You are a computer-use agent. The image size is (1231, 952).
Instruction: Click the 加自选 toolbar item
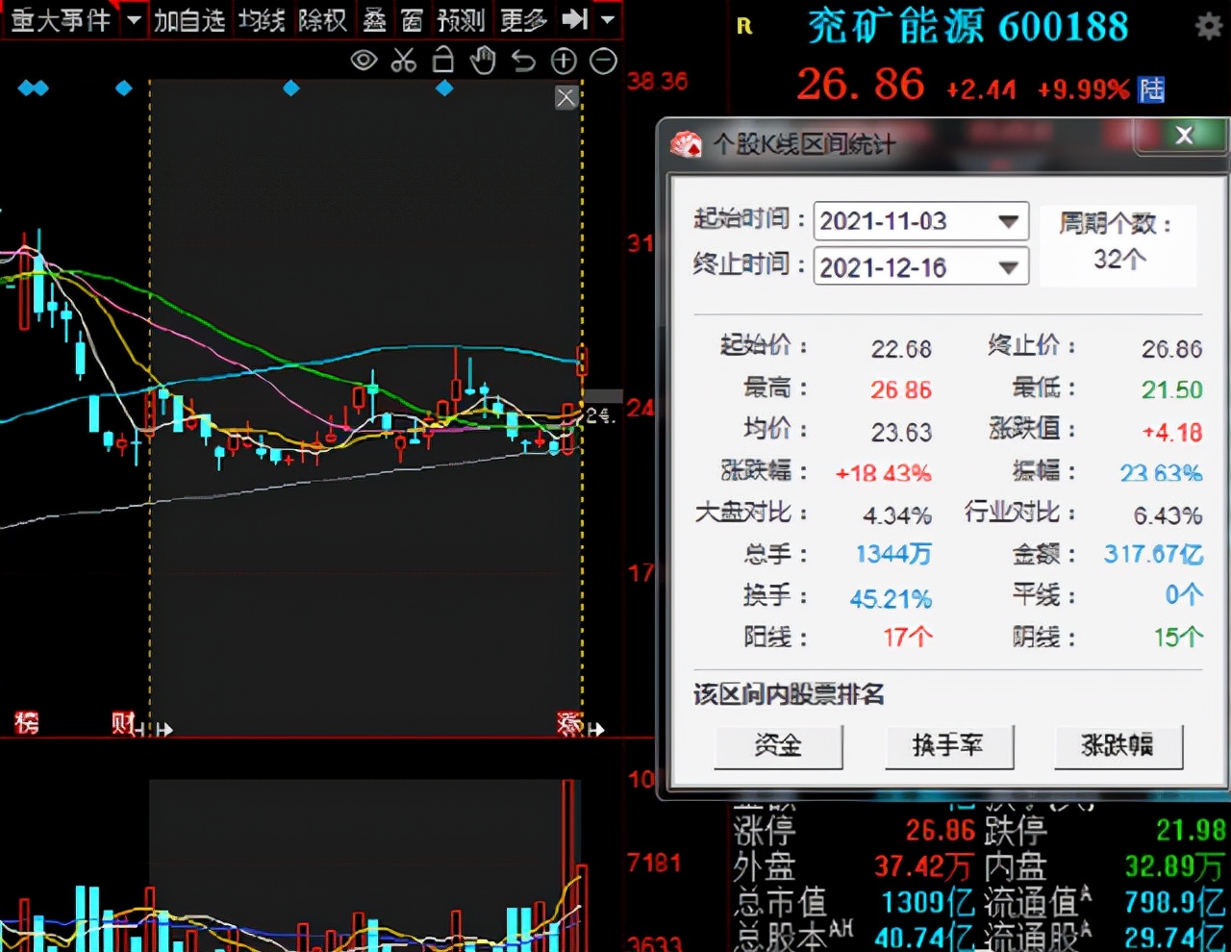(188, 19)
